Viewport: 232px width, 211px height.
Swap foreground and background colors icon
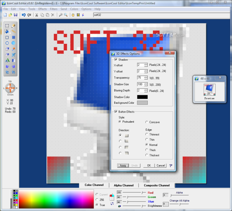click(112, 204)
